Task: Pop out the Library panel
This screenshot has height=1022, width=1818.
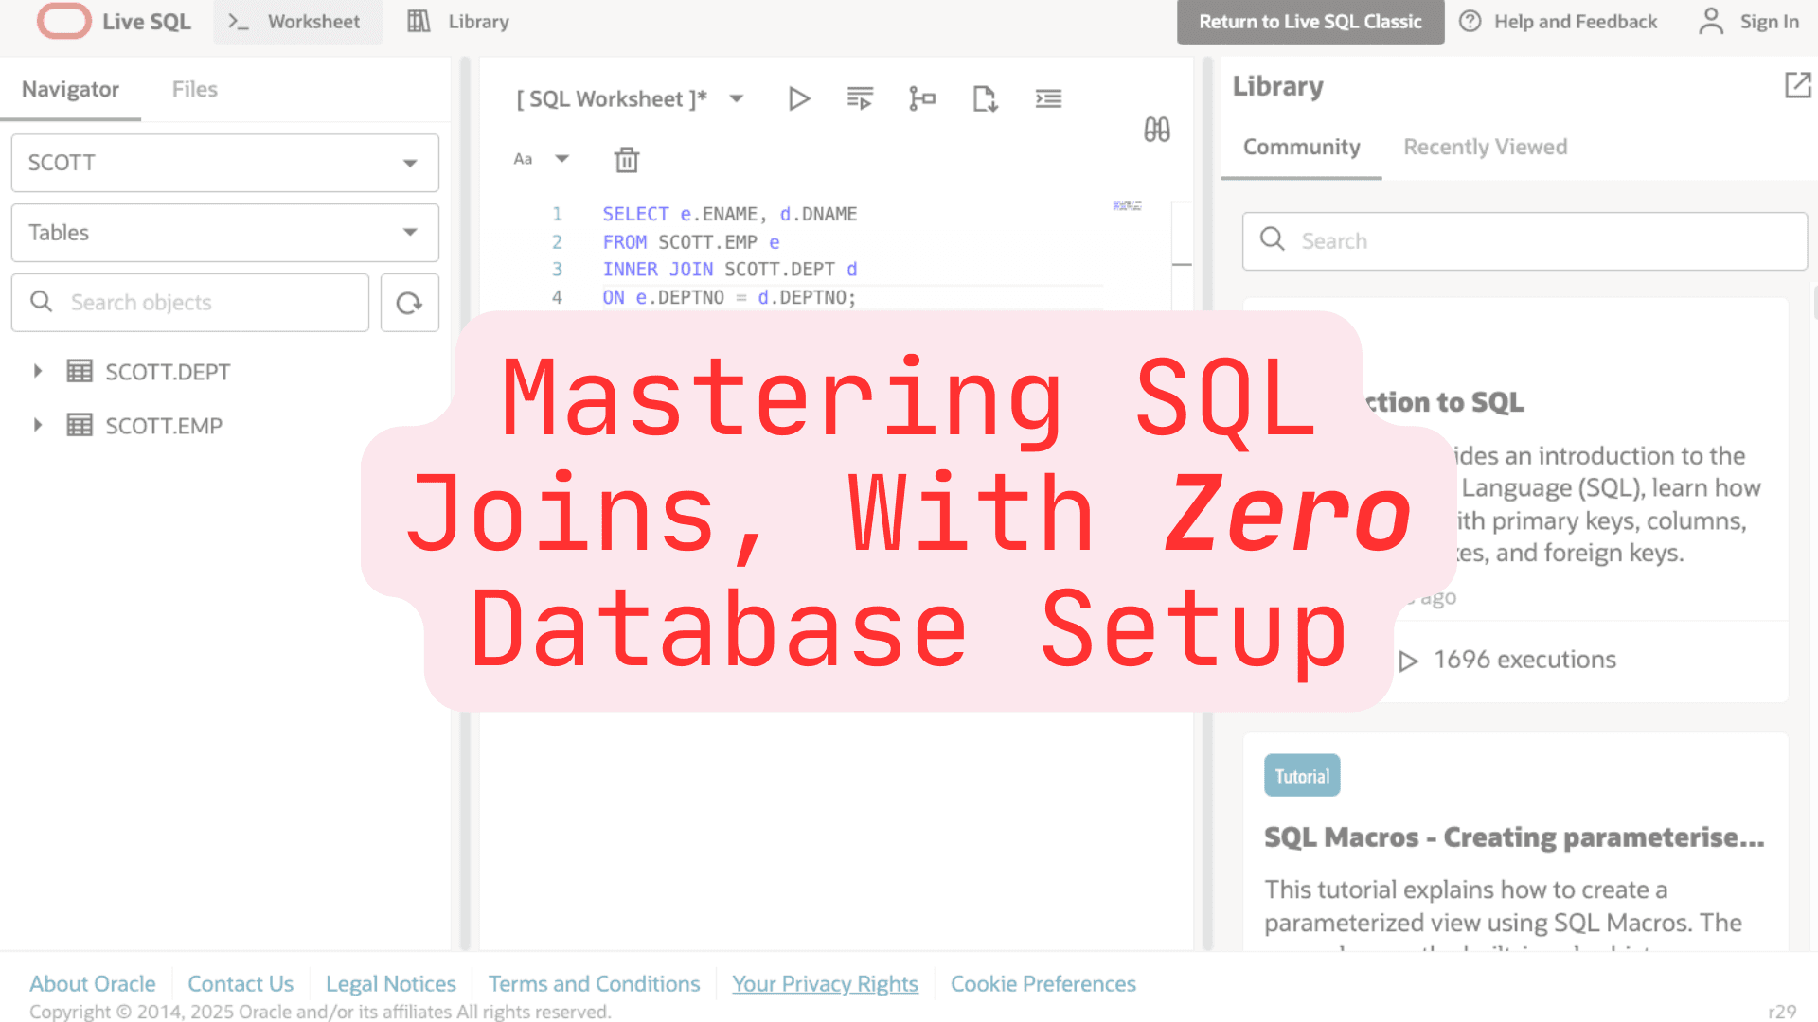Action: (1796, 85)
